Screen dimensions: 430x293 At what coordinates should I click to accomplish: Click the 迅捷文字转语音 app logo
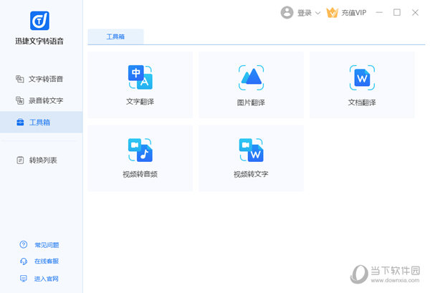(39, 21)
